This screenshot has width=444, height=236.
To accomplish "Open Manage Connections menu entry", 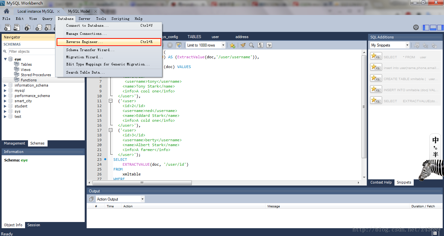I will pyautogui.click(x=109, y=34).
